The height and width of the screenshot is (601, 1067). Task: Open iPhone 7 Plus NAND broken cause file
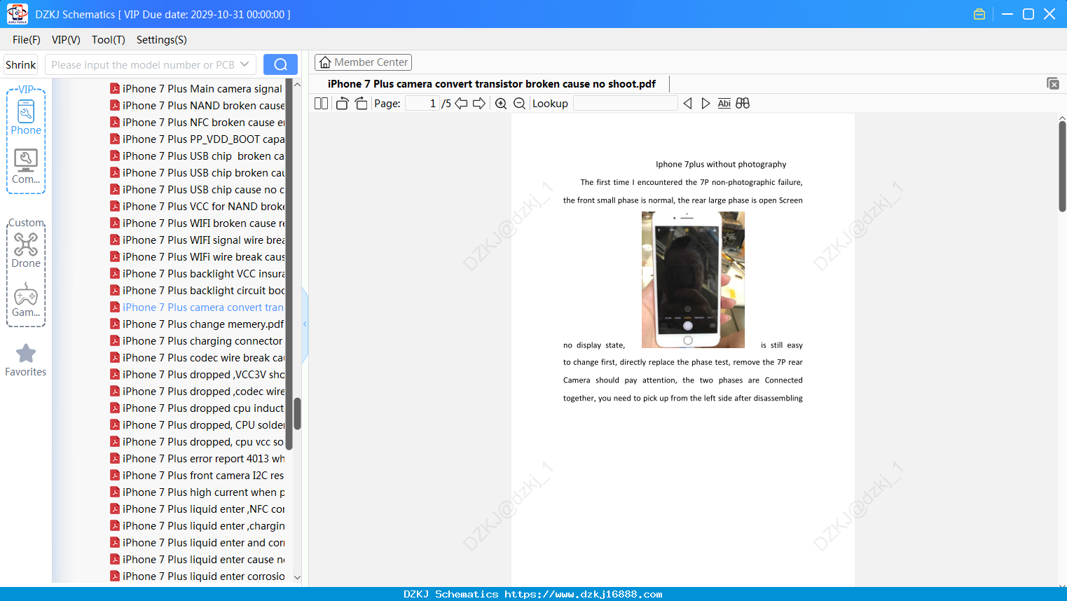[197, 106]
